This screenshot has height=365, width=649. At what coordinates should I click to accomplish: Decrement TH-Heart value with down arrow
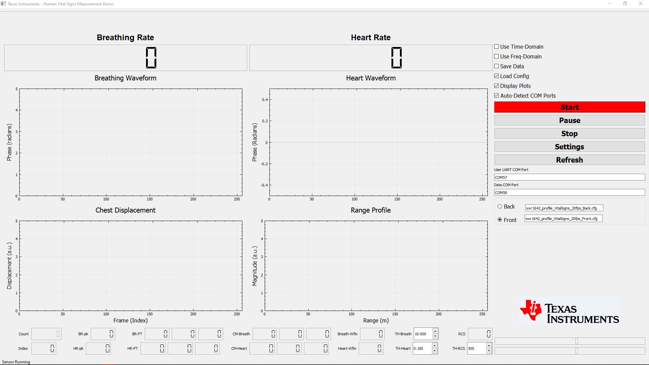click(x=435, y=351)
